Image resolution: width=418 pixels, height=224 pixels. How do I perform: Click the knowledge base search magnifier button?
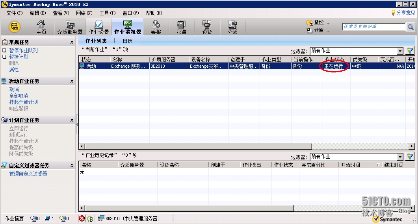(x=411, y=27)
